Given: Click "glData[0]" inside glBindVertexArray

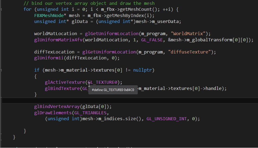Looking at the screenshot, I should 94,107.
